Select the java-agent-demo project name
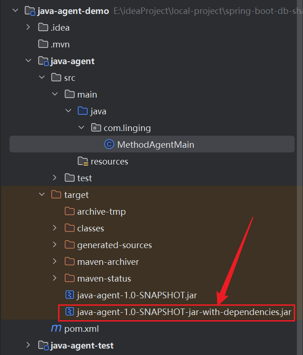Screen dimensions: 303x355 [73, 11]
